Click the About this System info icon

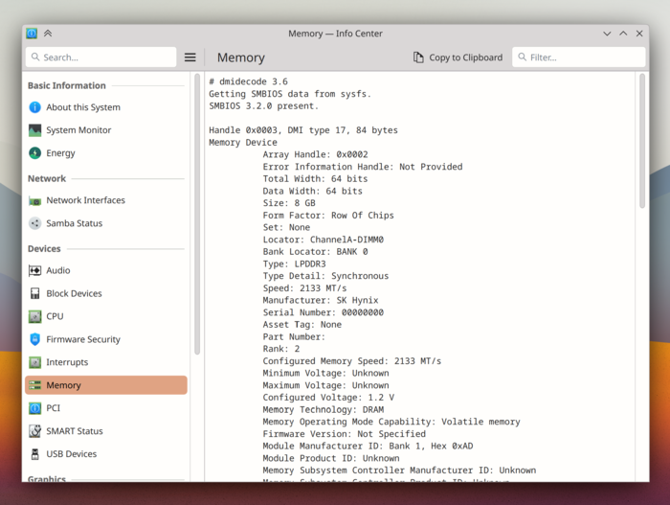(35, 107)
